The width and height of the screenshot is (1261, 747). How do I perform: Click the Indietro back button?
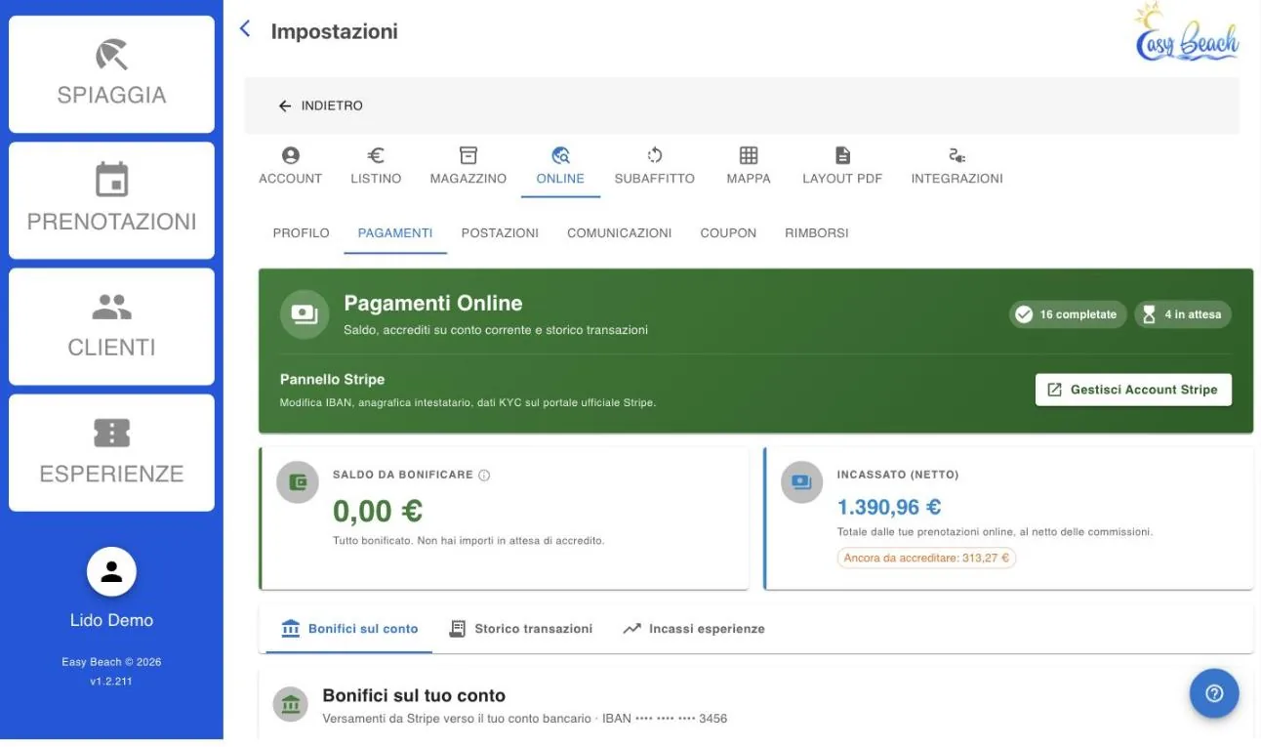(320, 105)
